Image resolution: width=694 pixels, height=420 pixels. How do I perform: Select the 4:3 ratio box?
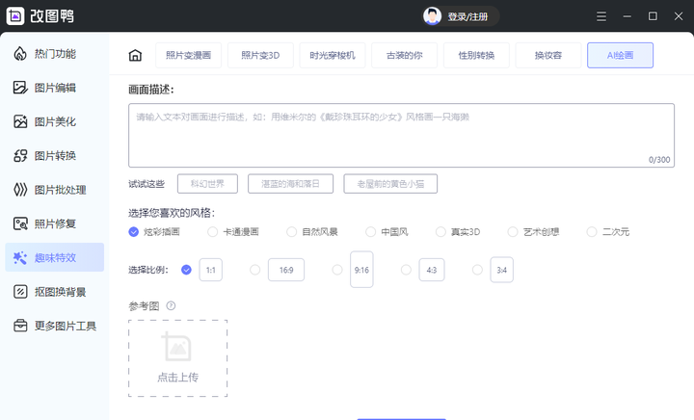[432, 270]
